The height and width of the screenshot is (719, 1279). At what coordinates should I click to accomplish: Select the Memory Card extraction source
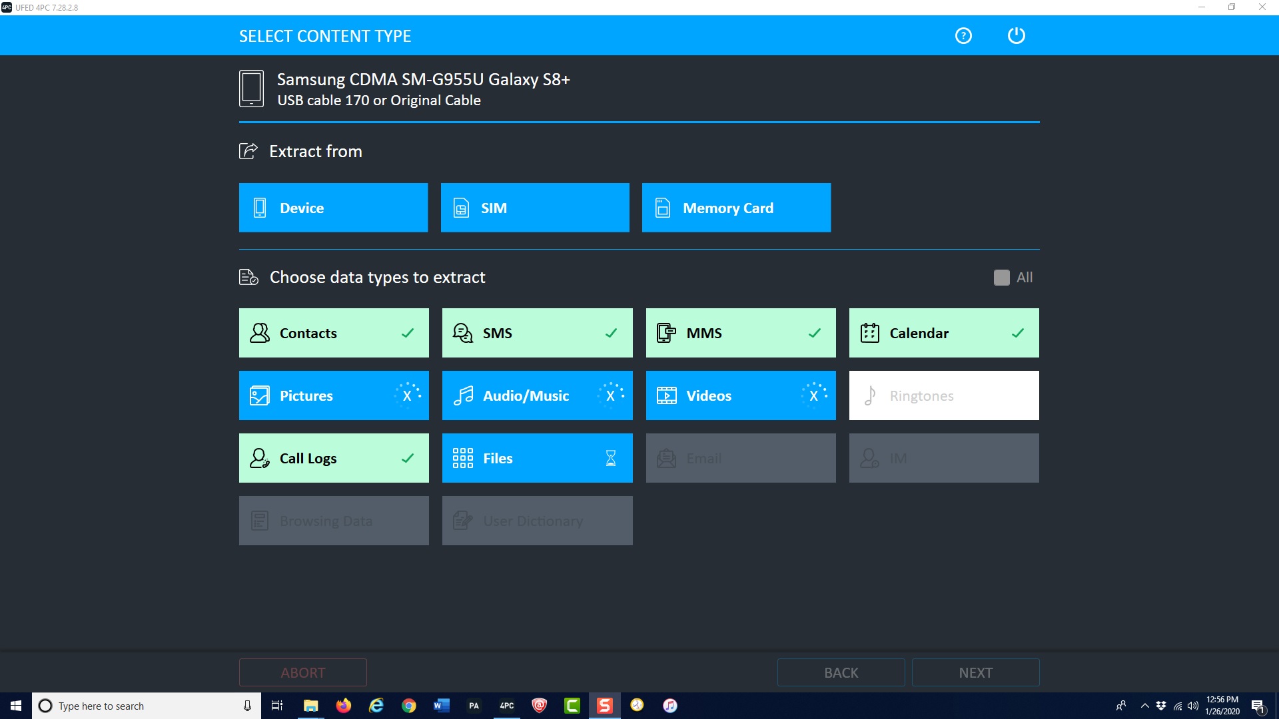click(737, 208)
